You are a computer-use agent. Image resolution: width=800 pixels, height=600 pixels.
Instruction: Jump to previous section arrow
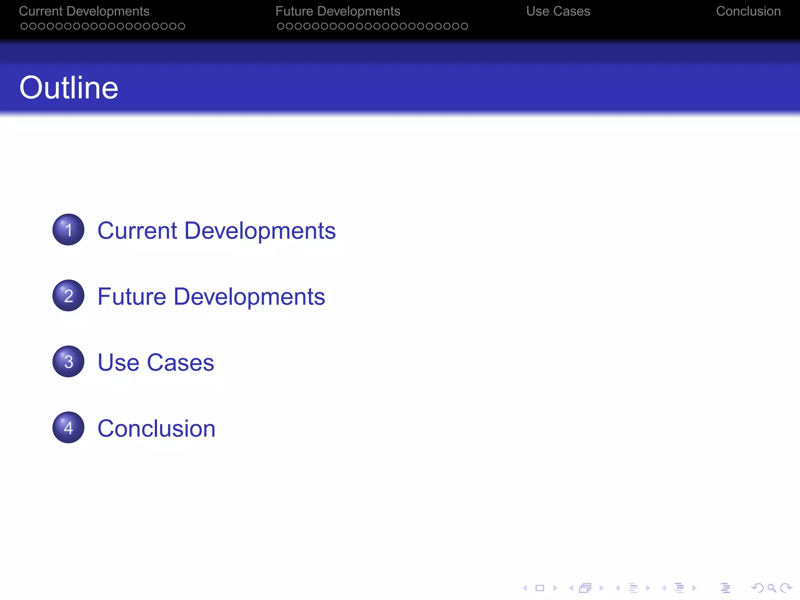664,588
